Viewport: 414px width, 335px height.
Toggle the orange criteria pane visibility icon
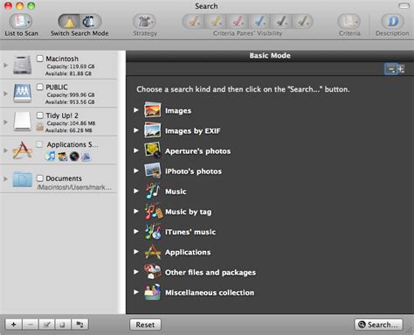click(193, 21)
